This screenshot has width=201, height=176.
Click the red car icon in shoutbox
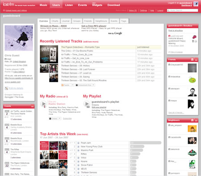194,37
